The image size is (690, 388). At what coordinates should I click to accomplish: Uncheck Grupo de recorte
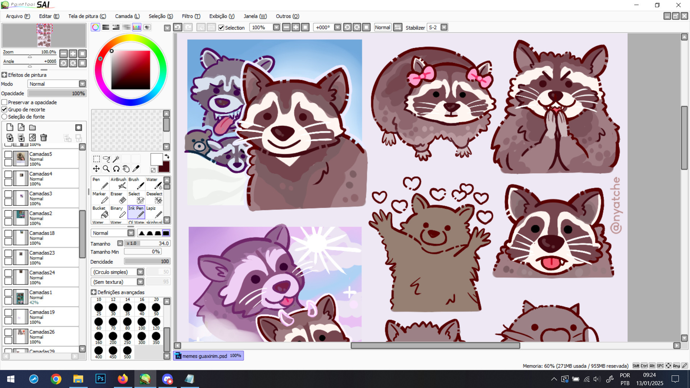tap(4, 110)
